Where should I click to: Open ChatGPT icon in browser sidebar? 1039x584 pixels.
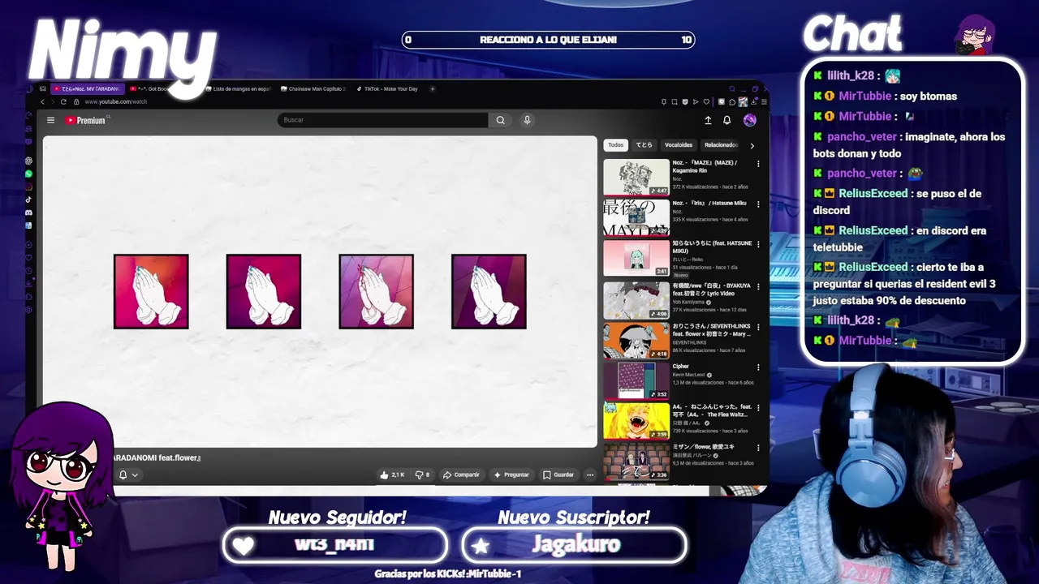point(29,161)
